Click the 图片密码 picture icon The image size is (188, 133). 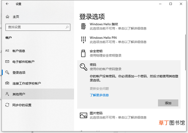tap(83, 115)
